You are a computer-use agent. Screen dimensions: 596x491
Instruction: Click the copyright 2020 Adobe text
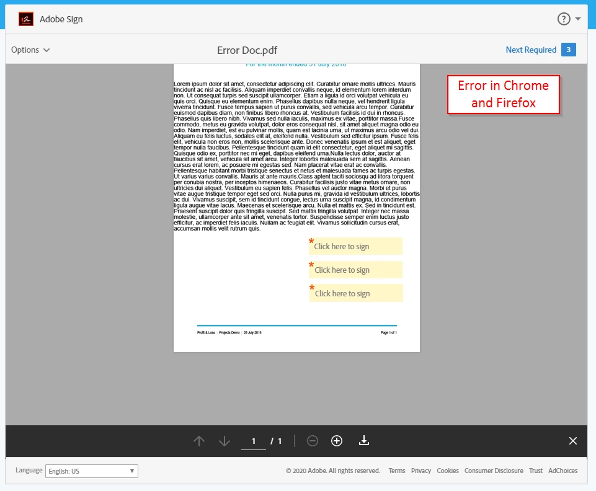pyautogui.click(x=333, y=471)
